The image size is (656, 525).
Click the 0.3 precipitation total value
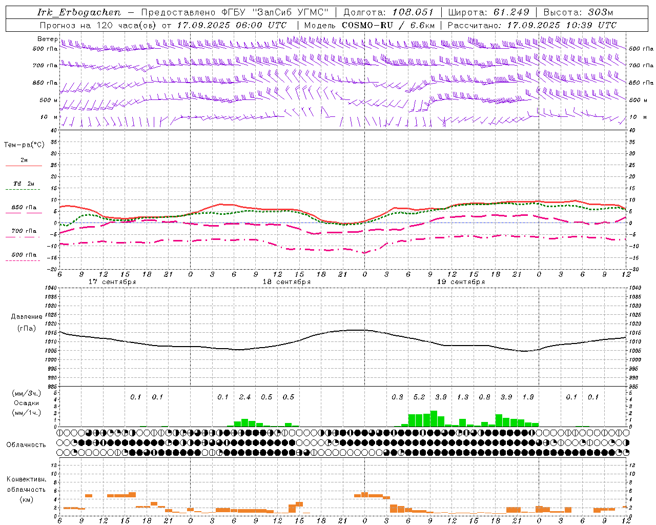[397, 397]
